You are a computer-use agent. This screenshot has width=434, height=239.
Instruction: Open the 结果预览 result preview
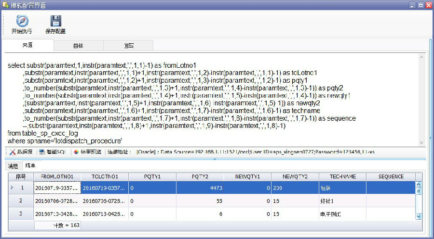point(87,152)
